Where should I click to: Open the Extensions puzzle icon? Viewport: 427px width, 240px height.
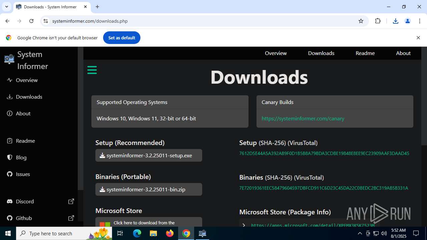(x=378, y=21)
